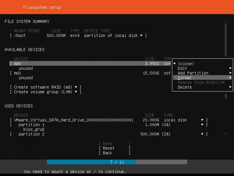The image size is (234, 176).
Task: Select the md1 device row
Action: click(x=90, y=73)
